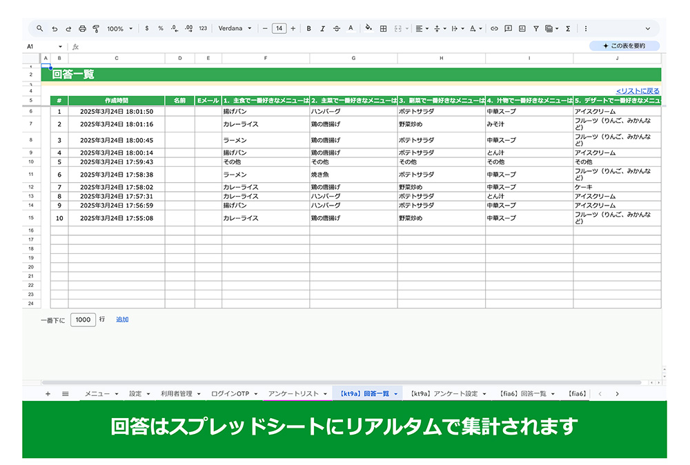Viewport: 690px width, 465px height.
Task: Toggle bold formatting
Action: (308, 29)
